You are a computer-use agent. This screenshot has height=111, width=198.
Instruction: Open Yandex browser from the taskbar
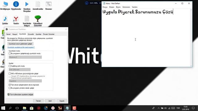coord(53,108)
